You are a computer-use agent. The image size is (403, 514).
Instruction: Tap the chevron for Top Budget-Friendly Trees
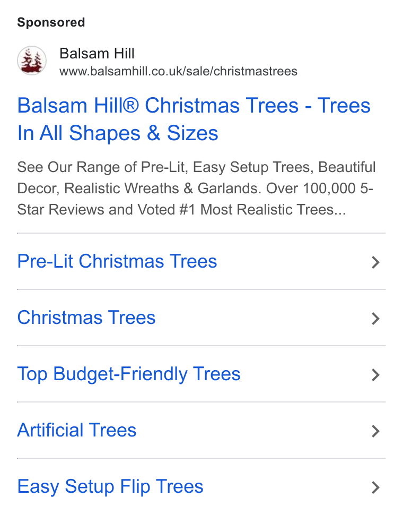[x=375, y=375]
